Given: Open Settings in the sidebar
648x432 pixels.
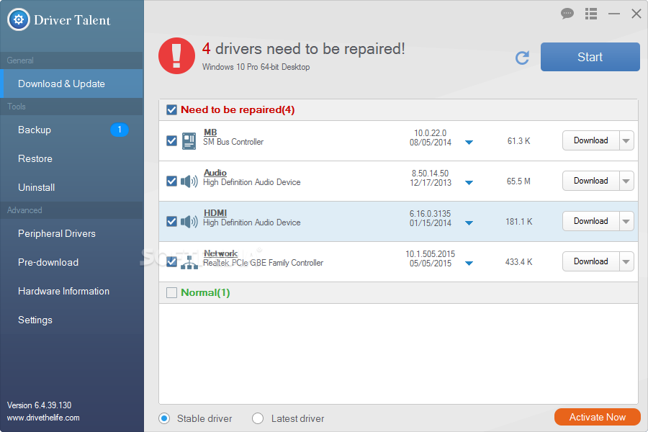Looking at the screenshot, I should [x=71, y=320].
